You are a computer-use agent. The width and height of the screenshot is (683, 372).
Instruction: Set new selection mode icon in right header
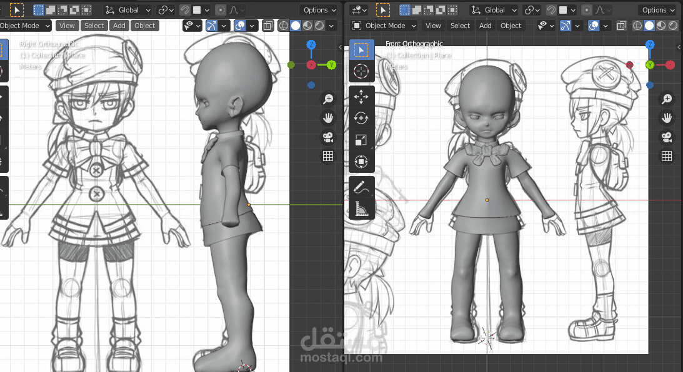pos(405,9)
